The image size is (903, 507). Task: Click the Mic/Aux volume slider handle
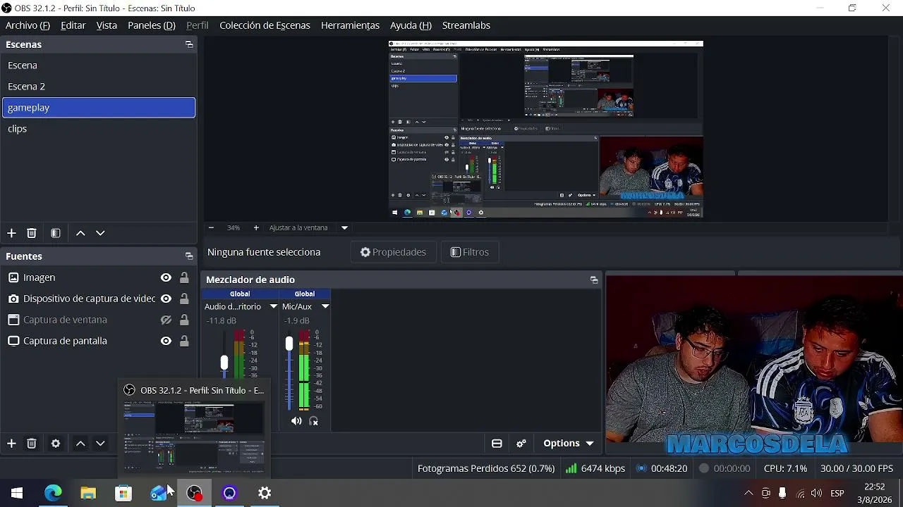point(289,344)
